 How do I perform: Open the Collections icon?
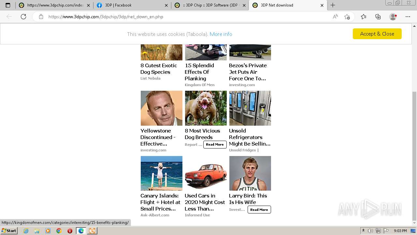point(378,17)
